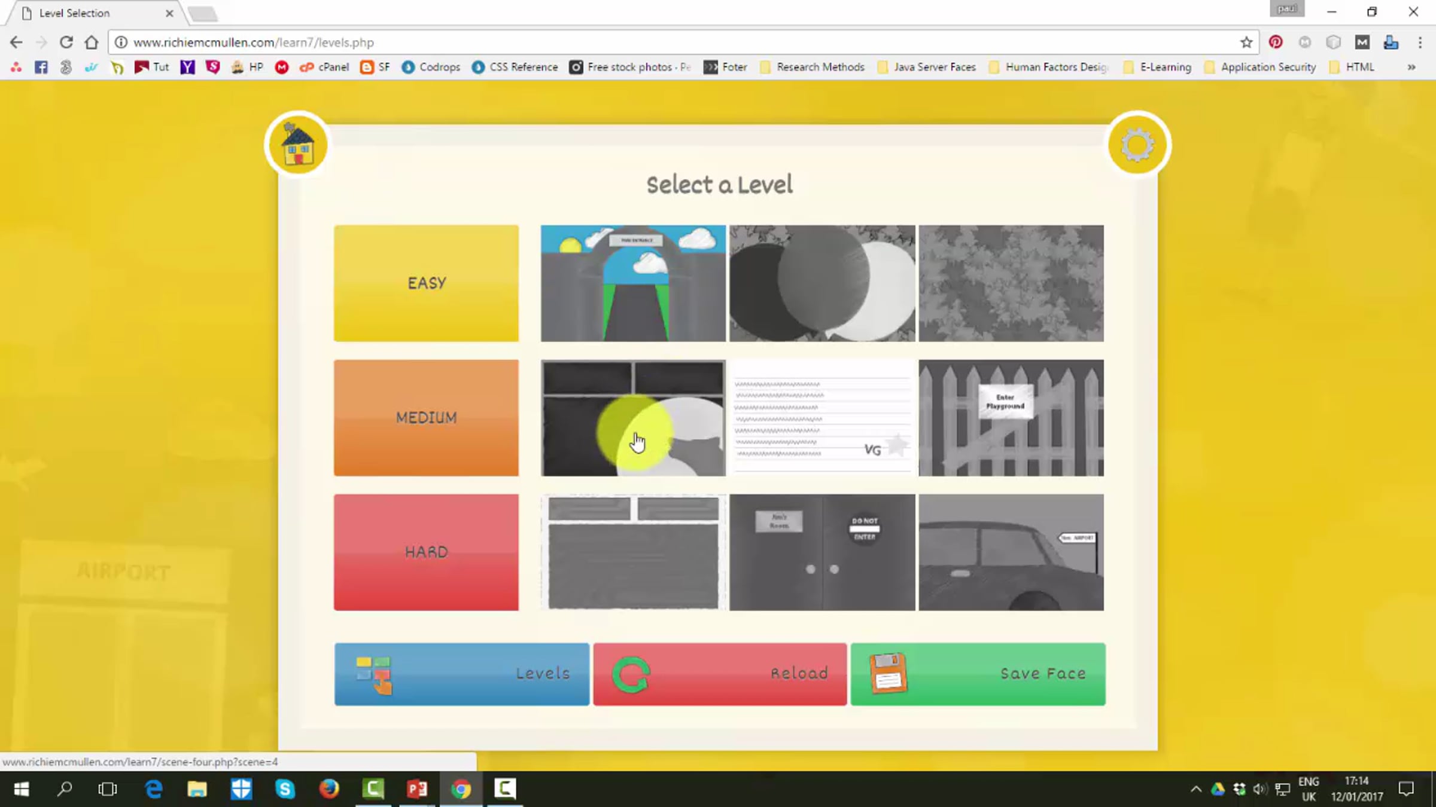
Task: Open the CSS Reference bookmark
Action: pos(515,67)
